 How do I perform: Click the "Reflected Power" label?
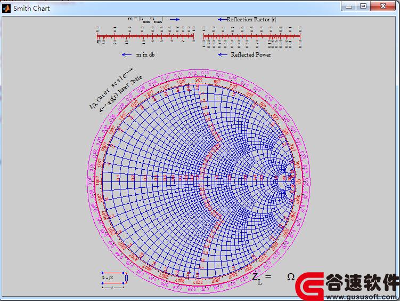pyautogui.click(x=251, y=54)
